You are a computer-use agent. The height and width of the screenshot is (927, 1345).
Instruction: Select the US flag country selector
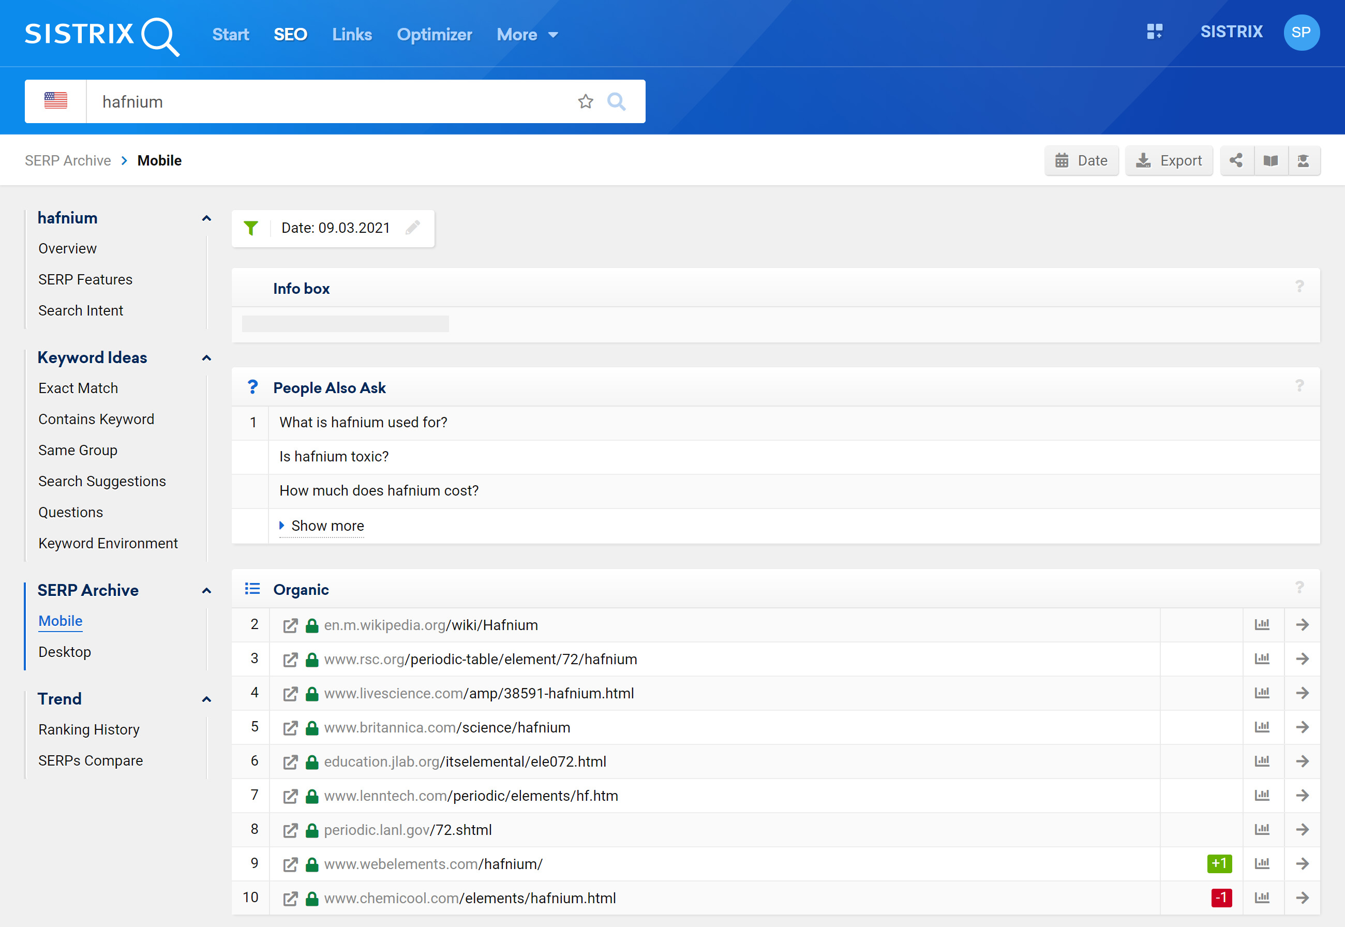coord(56,101)
